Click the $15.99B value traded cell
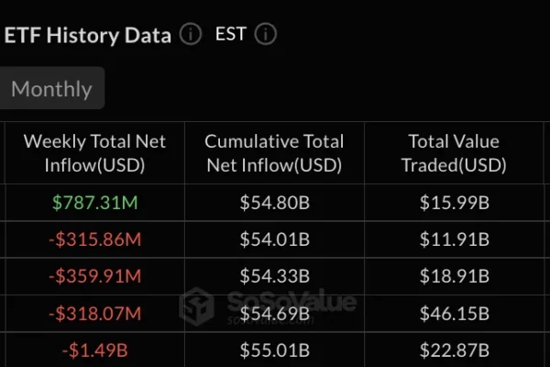This screenshot has width=550, height=367. click(454, 204)
